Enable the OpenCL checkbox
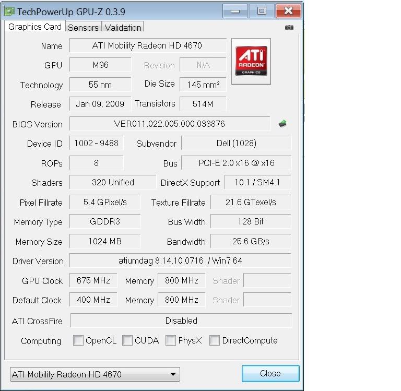 point(78,340)
